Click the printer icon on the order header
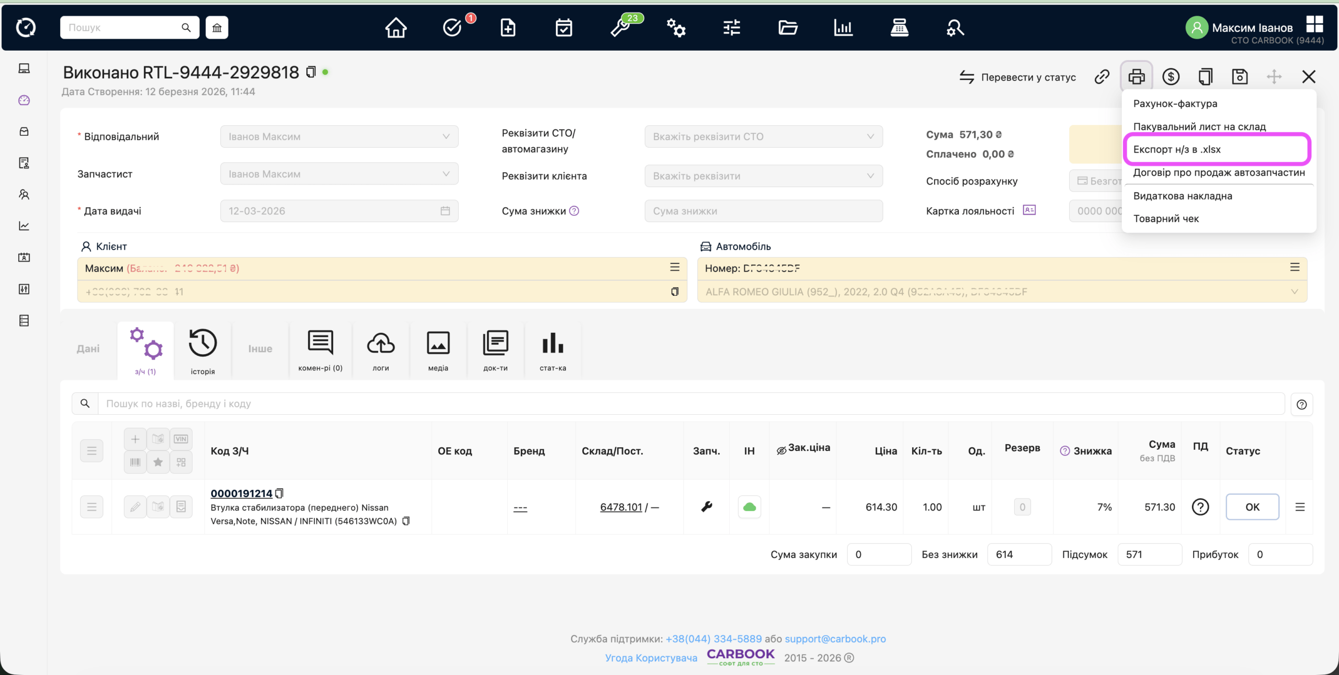Image resolution: width=1339 pixels, height=675 pixels. (x=1137, y=76)
